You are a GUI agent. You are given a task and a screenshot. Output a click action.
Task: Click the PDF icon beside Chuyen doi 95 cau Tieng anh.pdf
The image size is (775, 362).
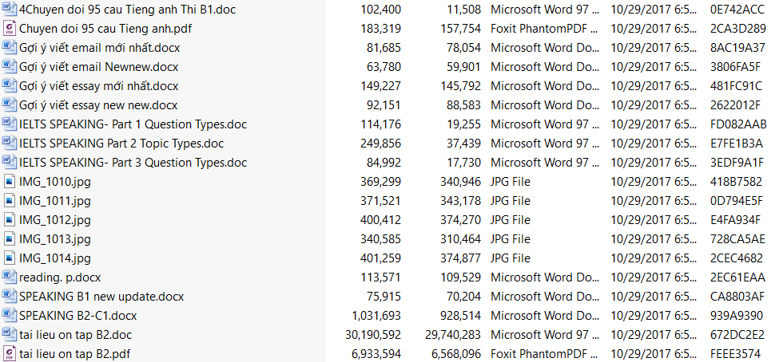pyautogui.click(x=9, y=29)
